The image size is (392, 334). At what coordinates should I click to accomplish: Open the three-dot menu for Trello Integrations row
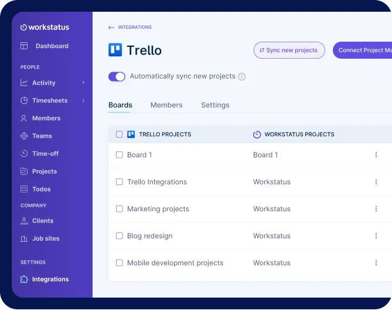(376, 182)
